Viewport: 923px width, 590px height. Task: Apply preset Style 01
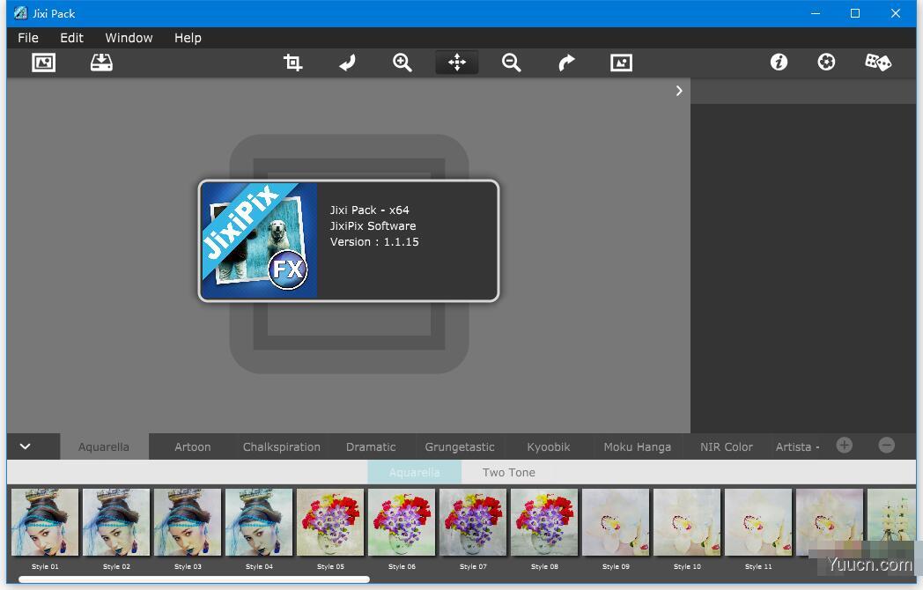pos(45,522)
